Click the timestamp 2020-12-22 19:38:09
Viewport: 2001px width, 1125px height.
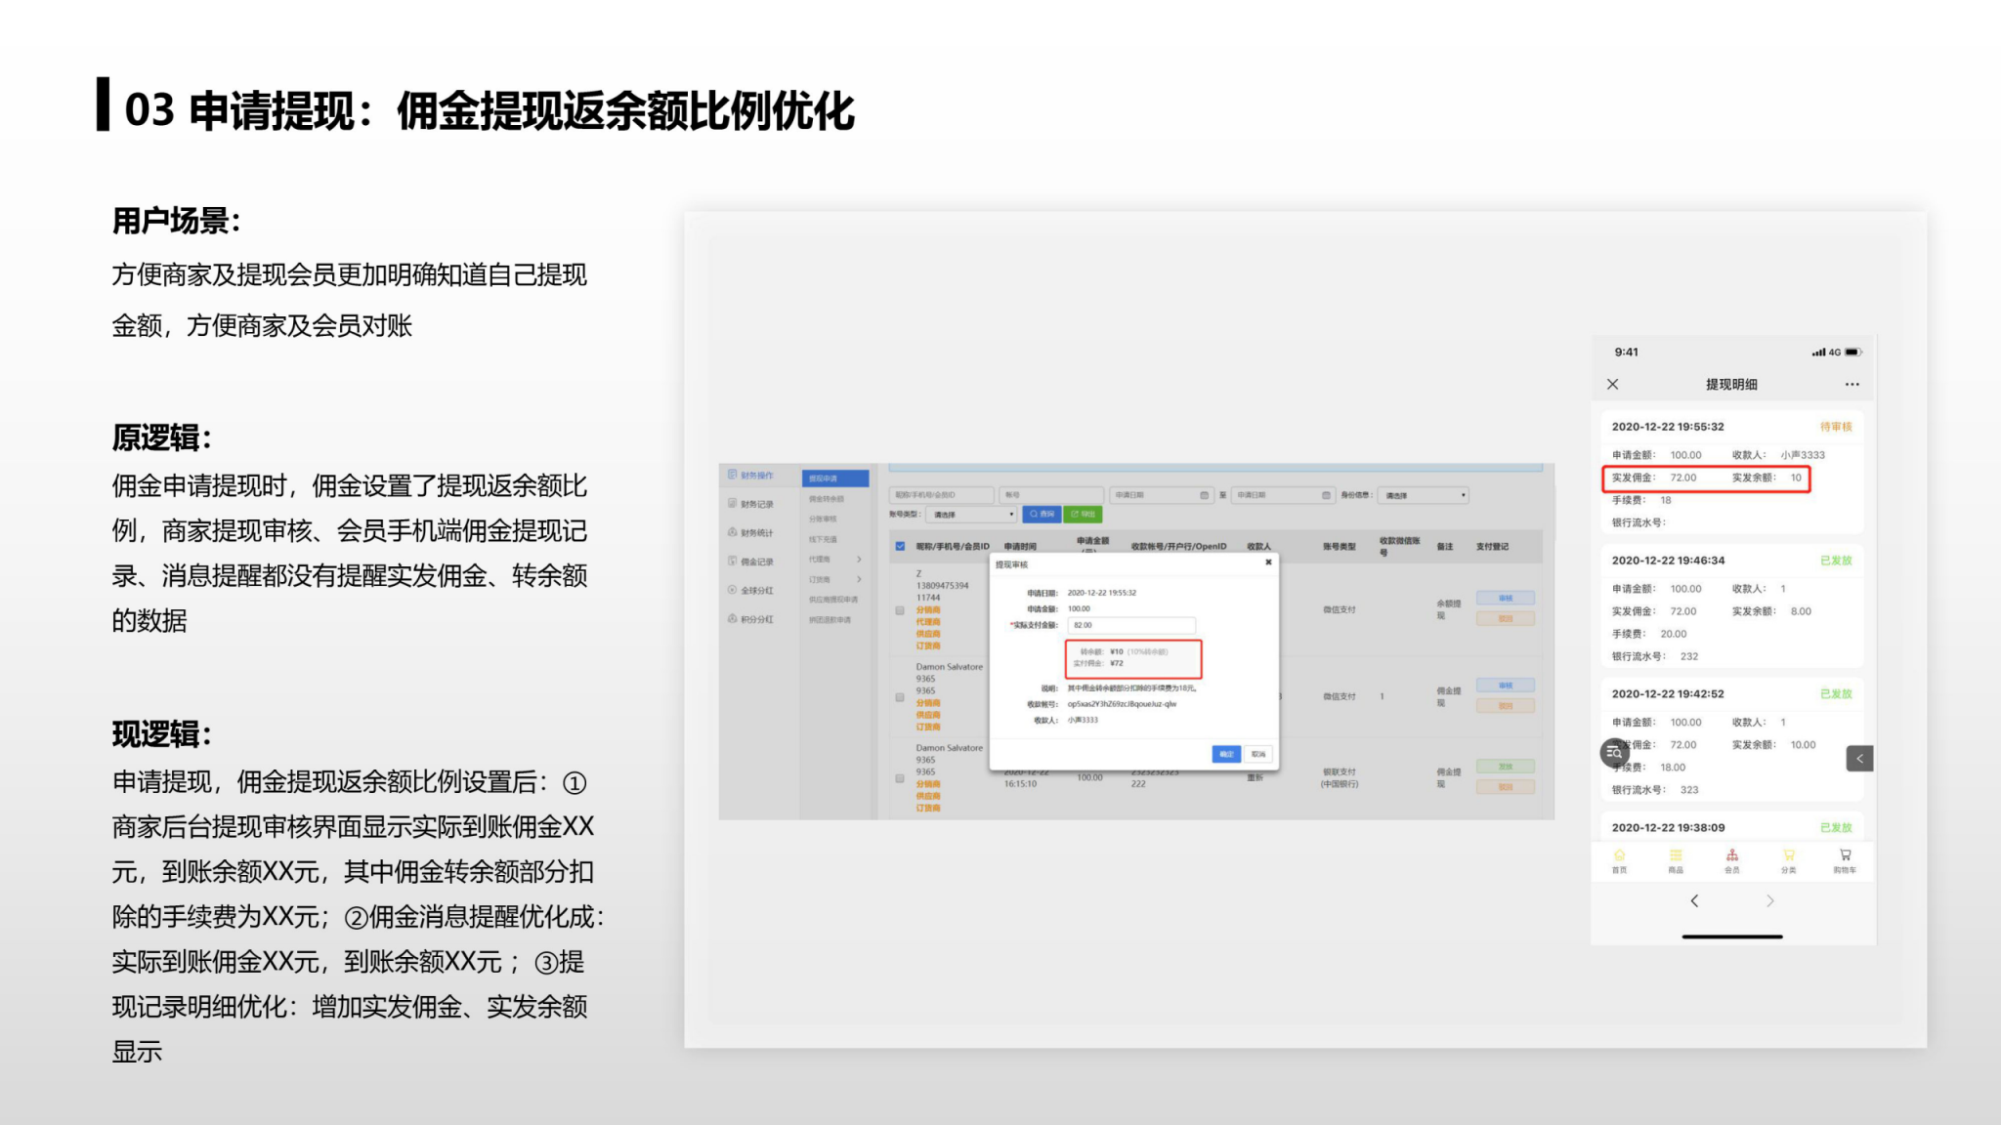[1668, 828]
